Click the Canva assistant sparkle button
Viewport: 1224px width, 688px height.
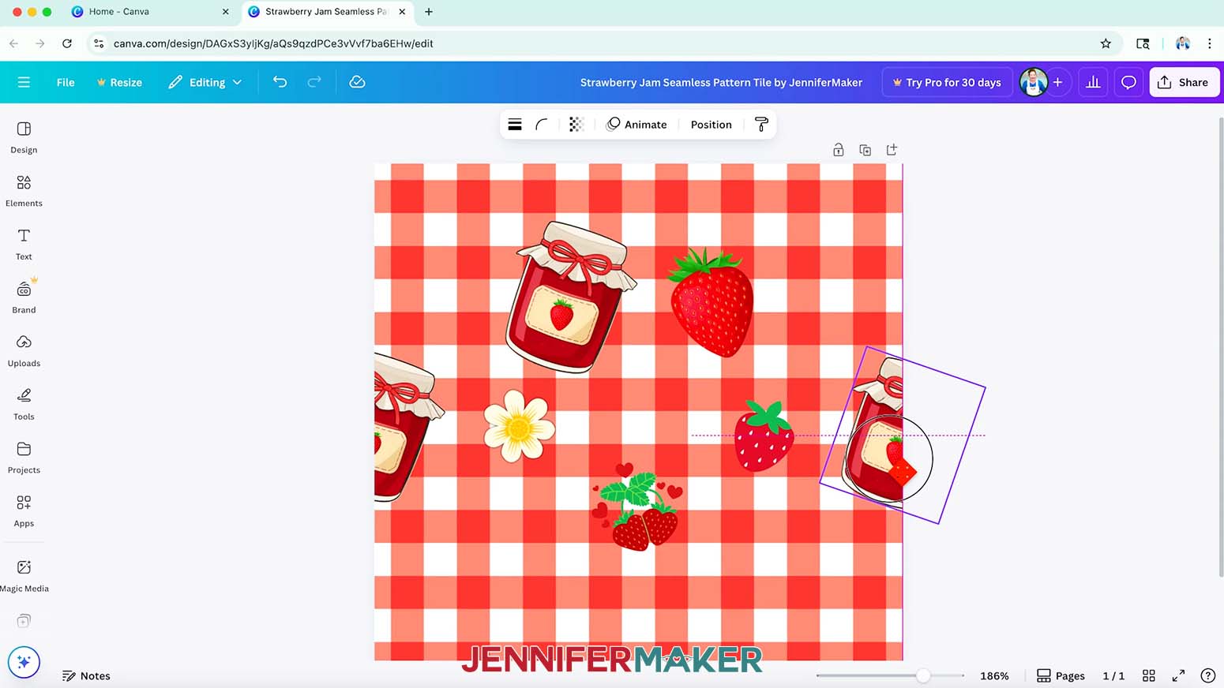pos(24,662)
